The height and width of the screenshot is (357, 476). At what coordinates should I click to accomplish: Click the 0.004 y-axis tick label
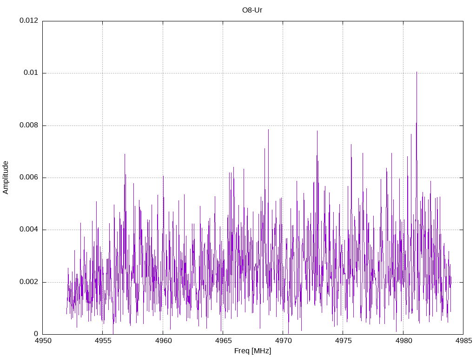(x=29, y=230)
